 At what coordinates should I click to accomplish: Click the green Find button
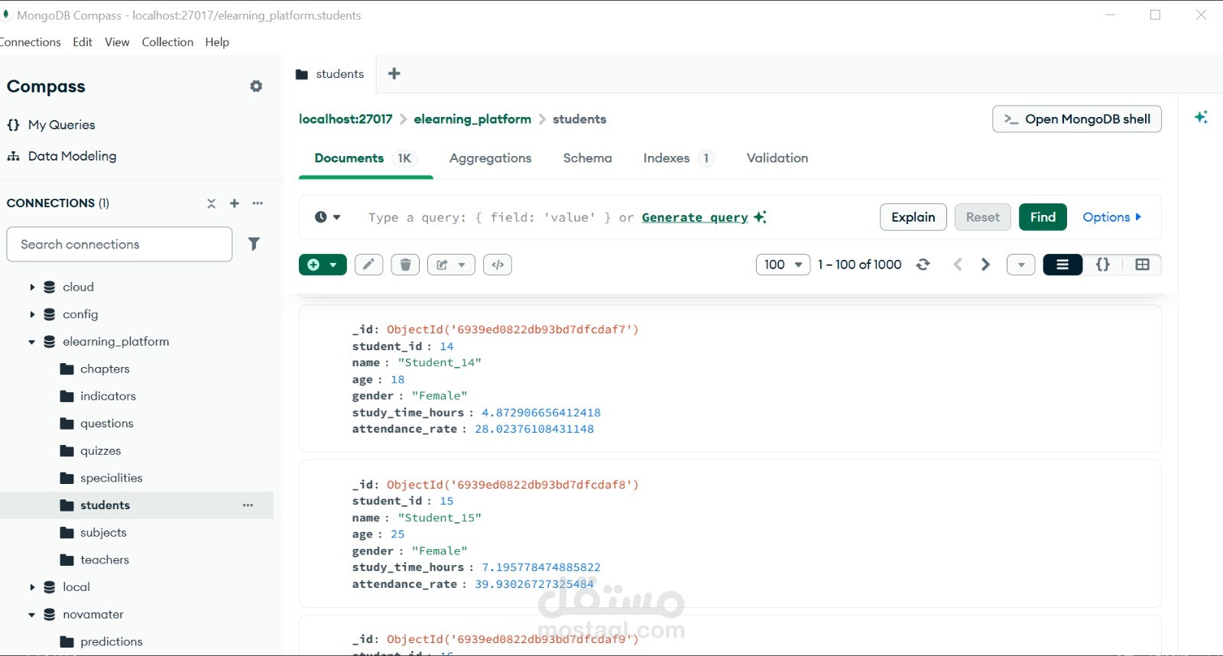(1043, 217)
